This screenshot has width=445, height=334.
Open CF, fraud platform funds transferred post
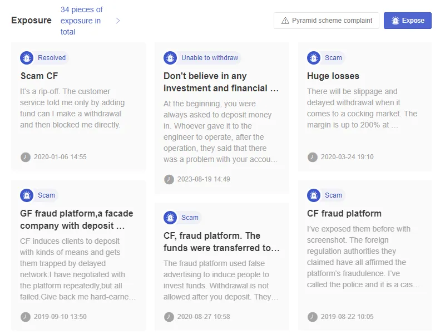[221, 242]
